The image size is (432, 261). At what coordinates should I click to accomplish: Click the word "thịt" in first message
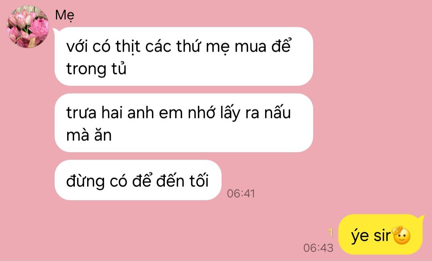(x=128, y=46)
